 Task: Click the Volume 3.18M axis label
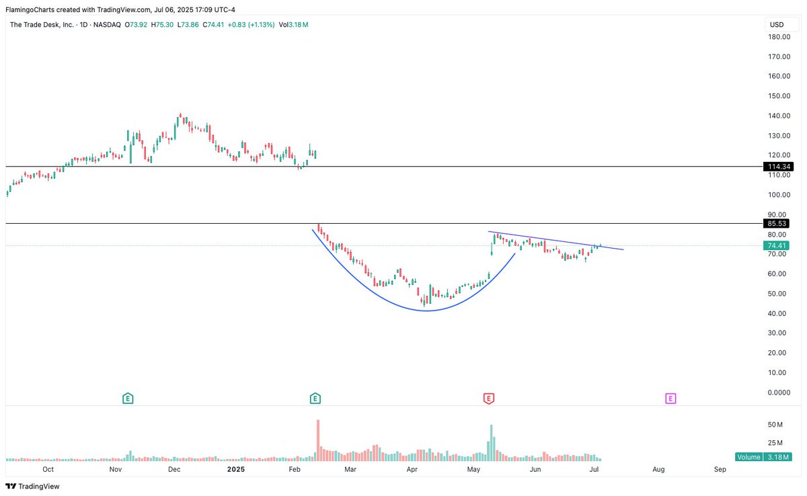point(762,458)
